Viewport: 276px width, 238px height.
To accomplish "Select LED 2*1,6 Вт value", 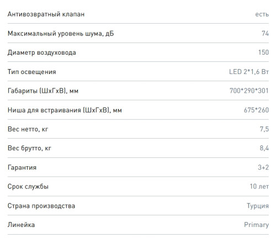I will (x=249, y=72).
